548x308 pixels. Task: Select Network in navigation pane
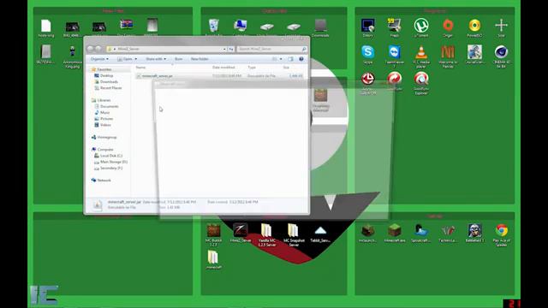coord(104,181)
